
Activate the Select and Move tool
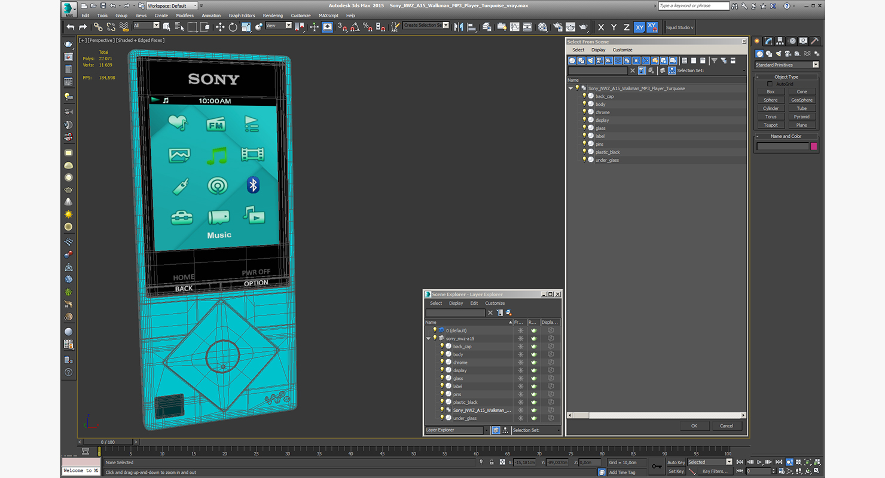click(x=219, y=27)
